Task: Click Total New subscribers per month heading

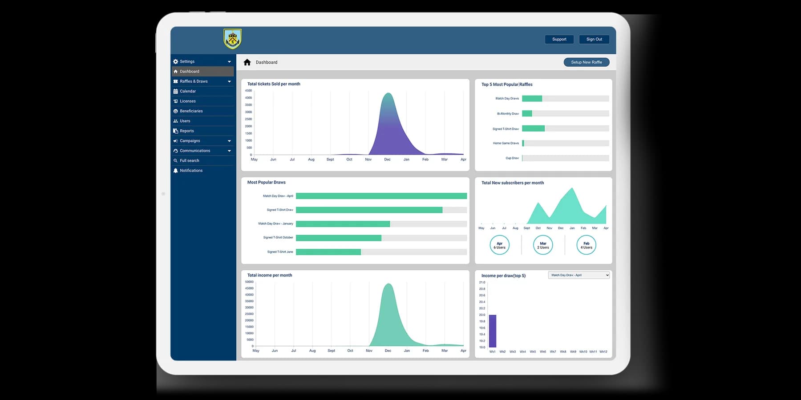Action: click(x=513, y=183)
